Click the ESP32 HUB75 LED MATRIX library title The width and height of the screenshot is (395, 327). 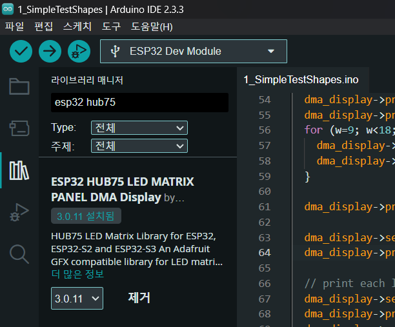click(123, 190)
